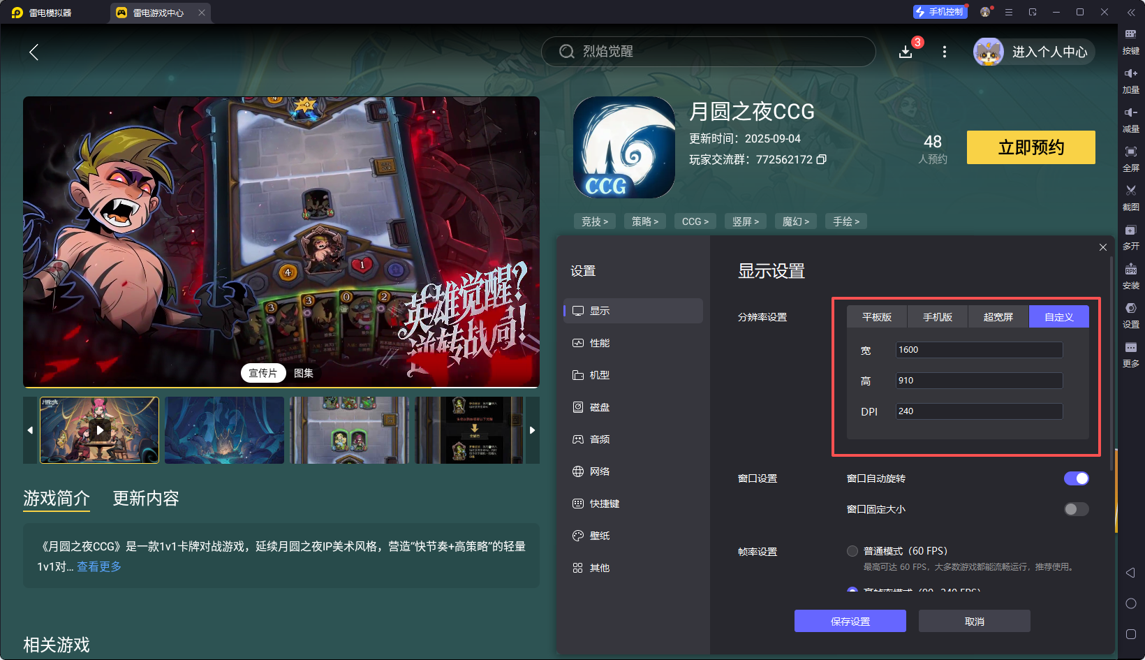This screenshot has width=1145, height=660.
Task: Click the 宽 width input field
Action: pyautogui.click(x=980, y=350)
